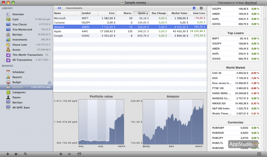
Task: Open the sidebar gear action menu
Action: [x=16, y=154]
